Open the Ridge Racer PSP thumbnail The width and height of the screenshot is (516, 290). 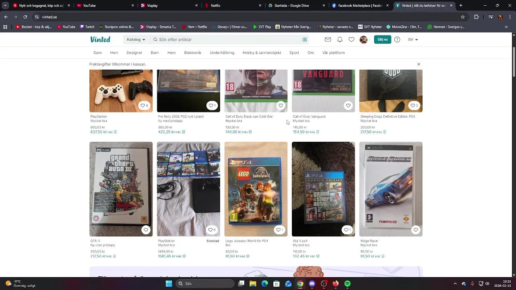click(x=391, y=189)
